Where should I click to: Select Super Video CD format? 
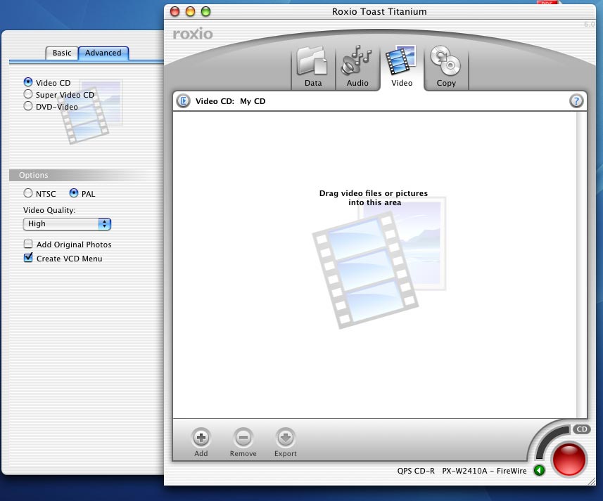(28, 94)
